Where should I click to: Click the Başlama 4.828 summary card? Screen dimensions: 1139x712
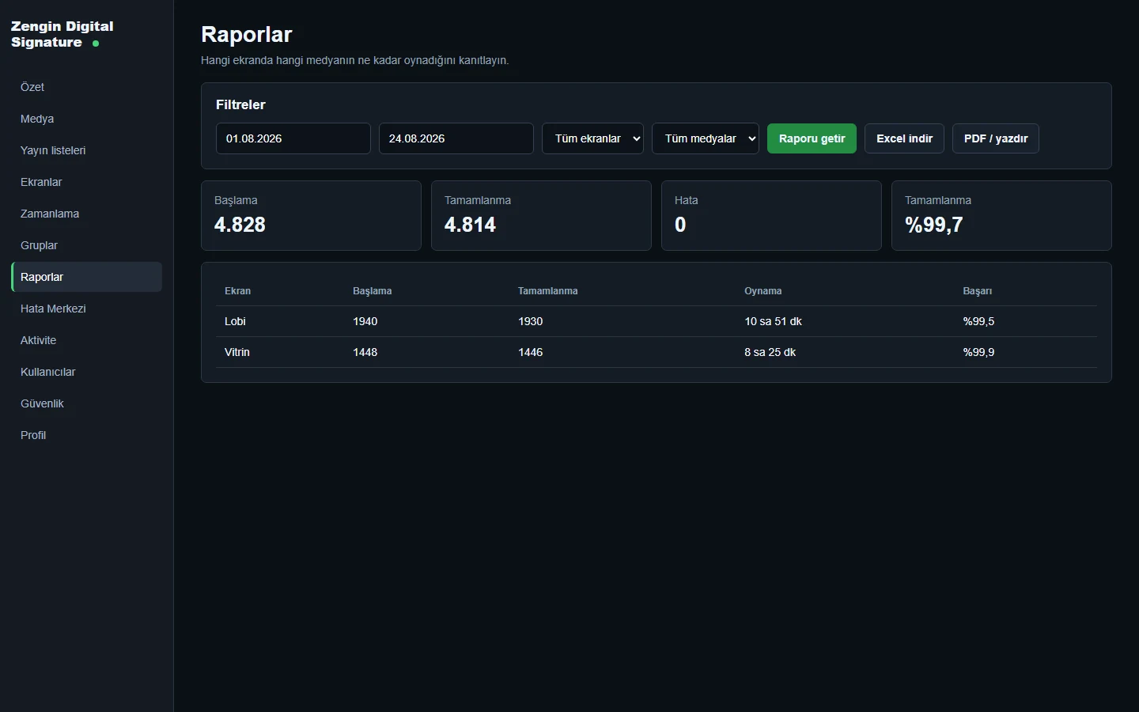312,216
